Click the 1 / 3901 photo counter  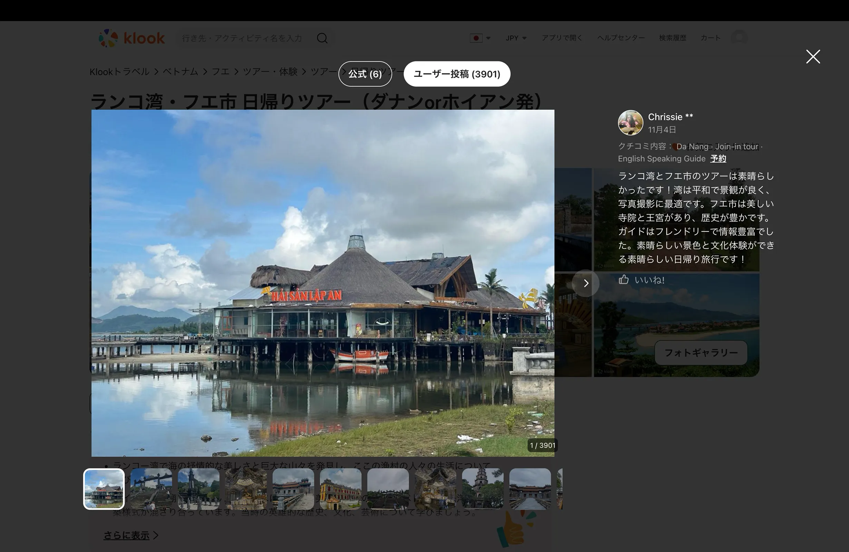pos(543,445)
